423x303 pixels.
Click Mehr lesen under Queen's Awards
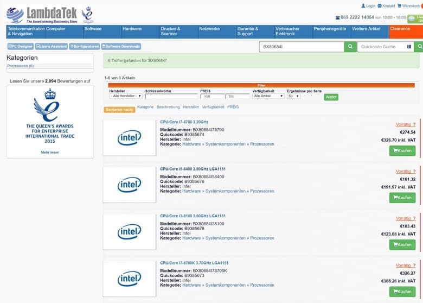(50, 152)
